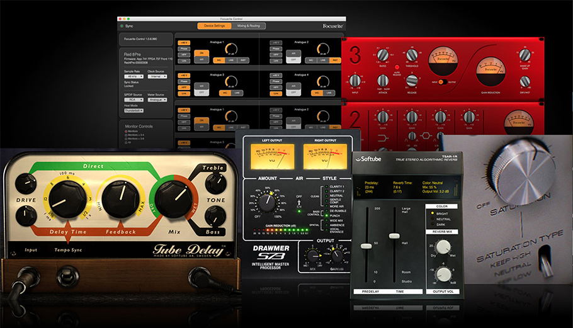Expand the S/PDIF Source dropdown

133,99
